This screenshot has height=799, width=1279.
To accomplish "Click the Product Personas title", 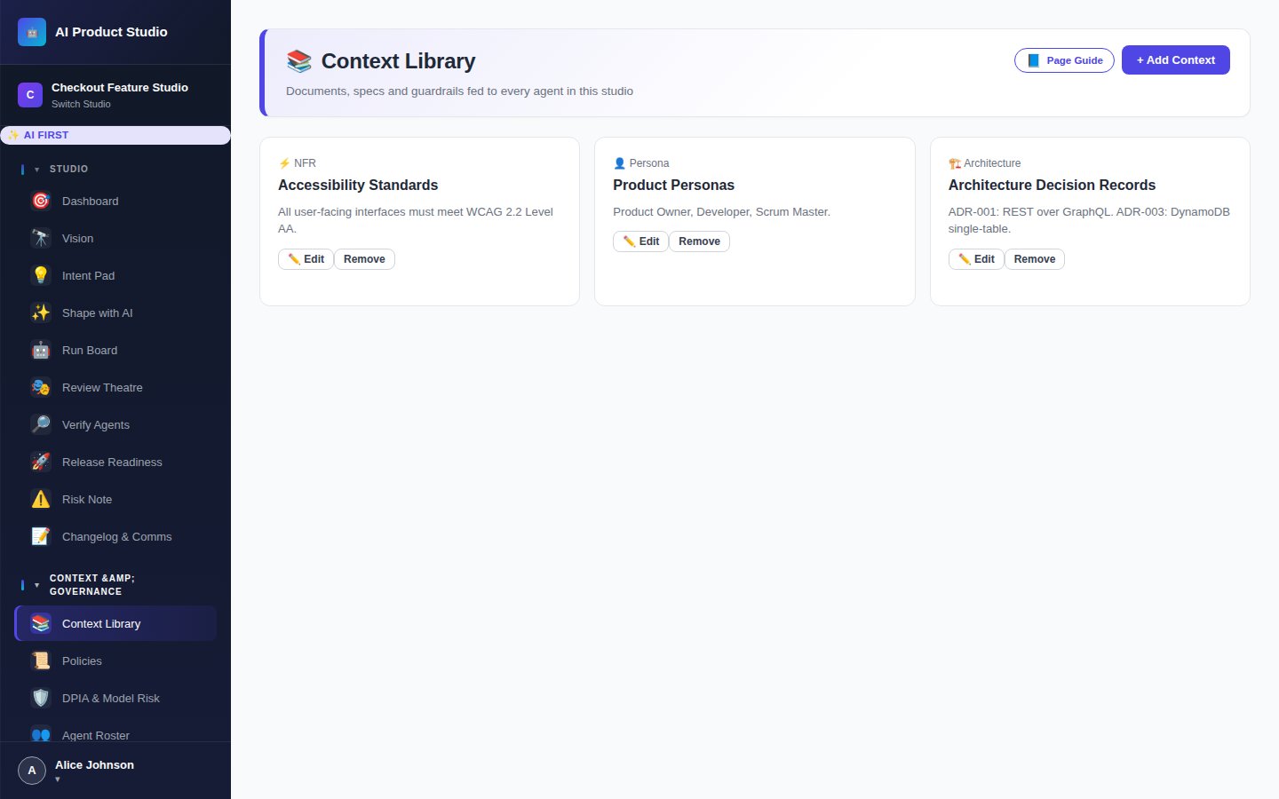I will click(x=673, y=185).
